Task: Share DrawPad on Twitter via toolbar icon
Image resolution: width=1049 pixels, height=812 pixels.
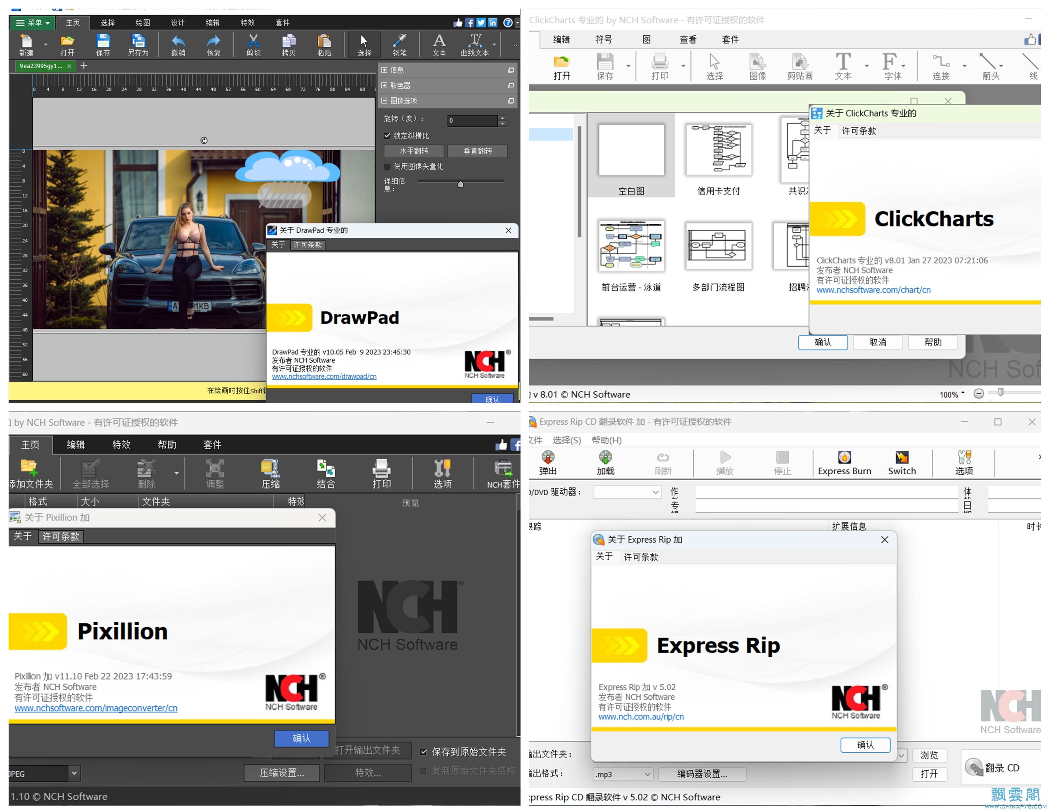Action: coord(481,23)
